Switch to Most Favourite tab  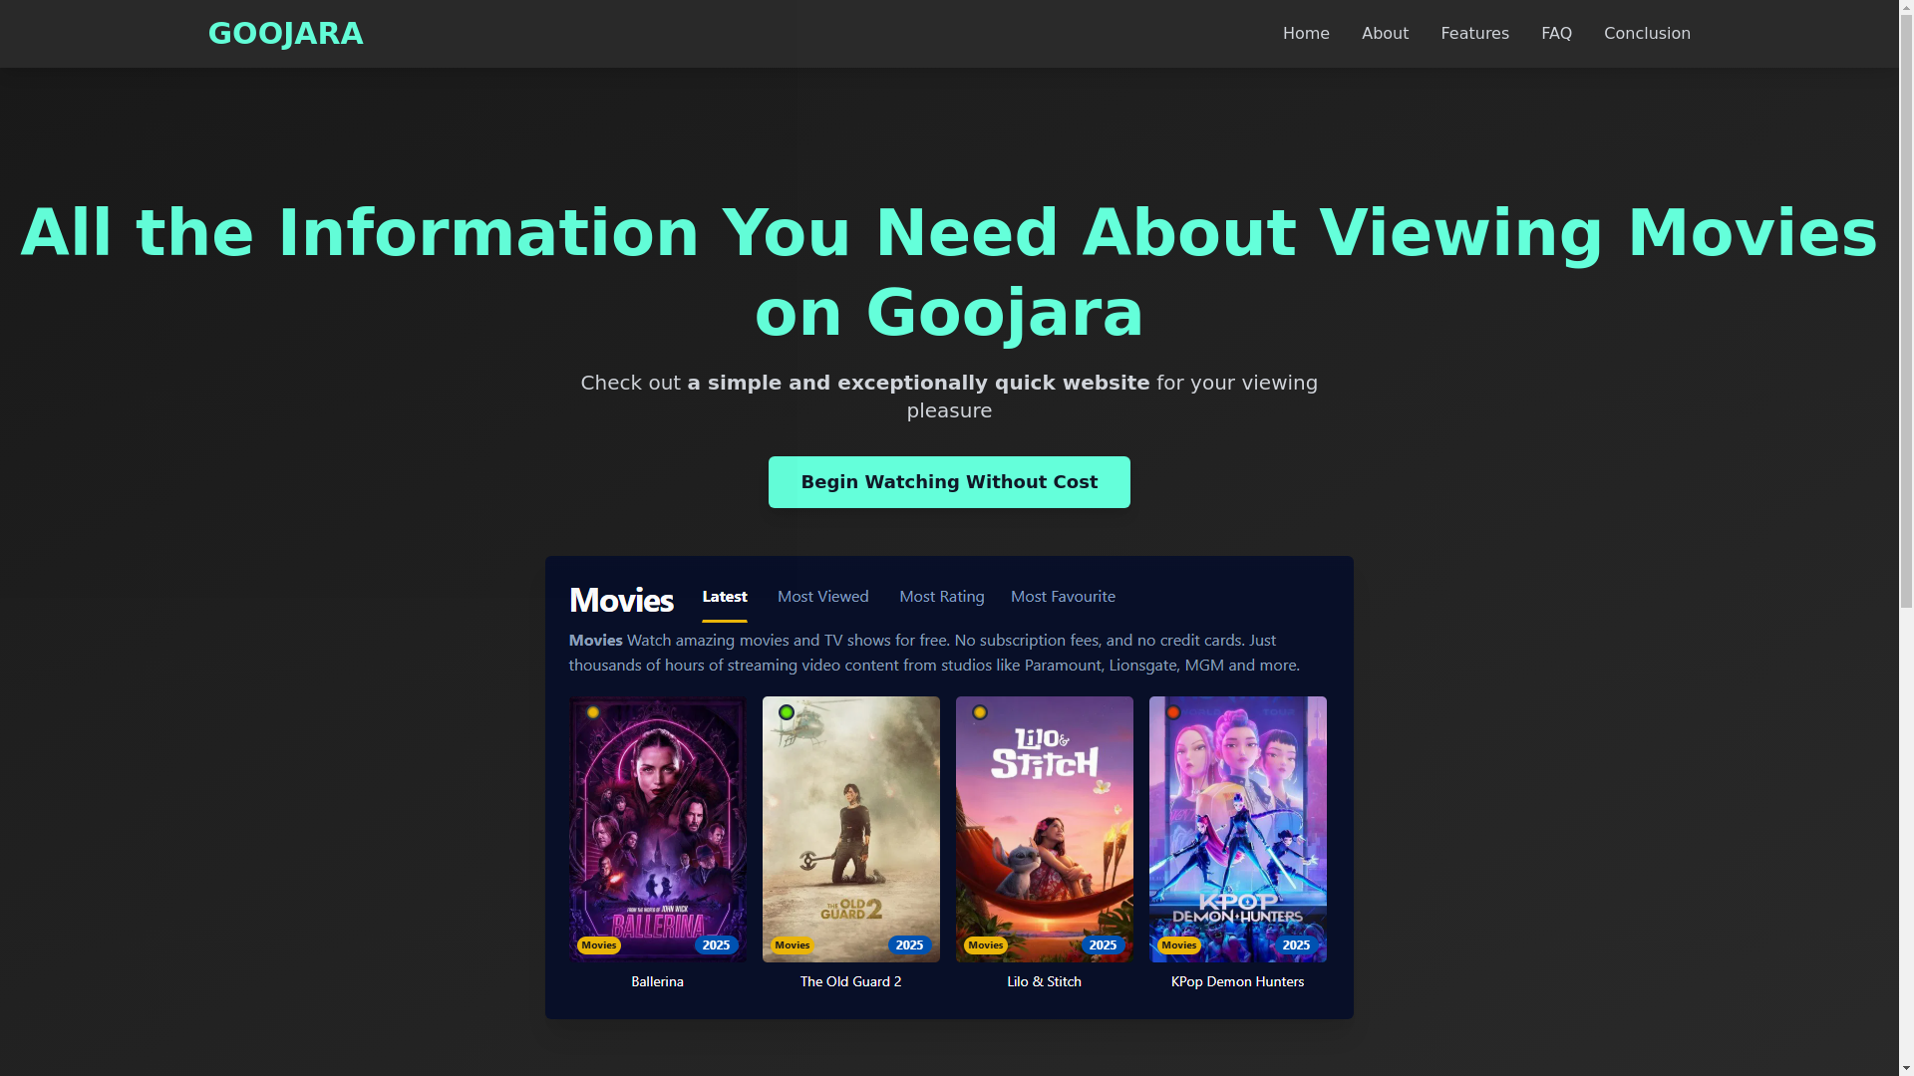pyautogui.click(x=1063, y=597)
